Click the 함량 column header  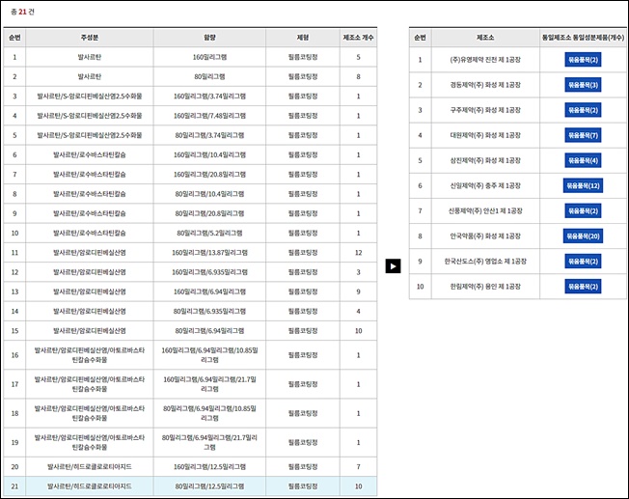coord(209,38)
